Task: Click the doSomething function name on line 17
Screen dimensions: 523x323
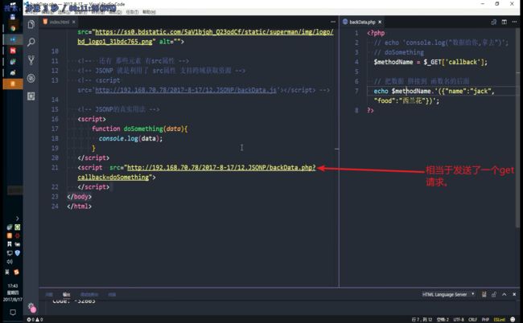Action: [143, 129]
